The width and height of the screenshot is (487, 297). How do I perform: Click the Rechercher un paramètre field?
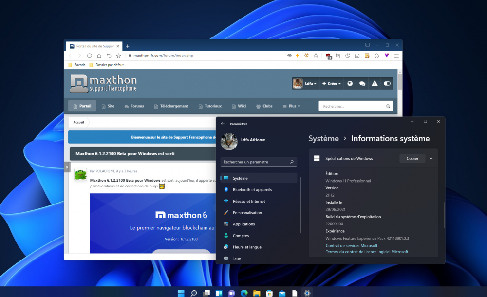(x=259, y=162)
